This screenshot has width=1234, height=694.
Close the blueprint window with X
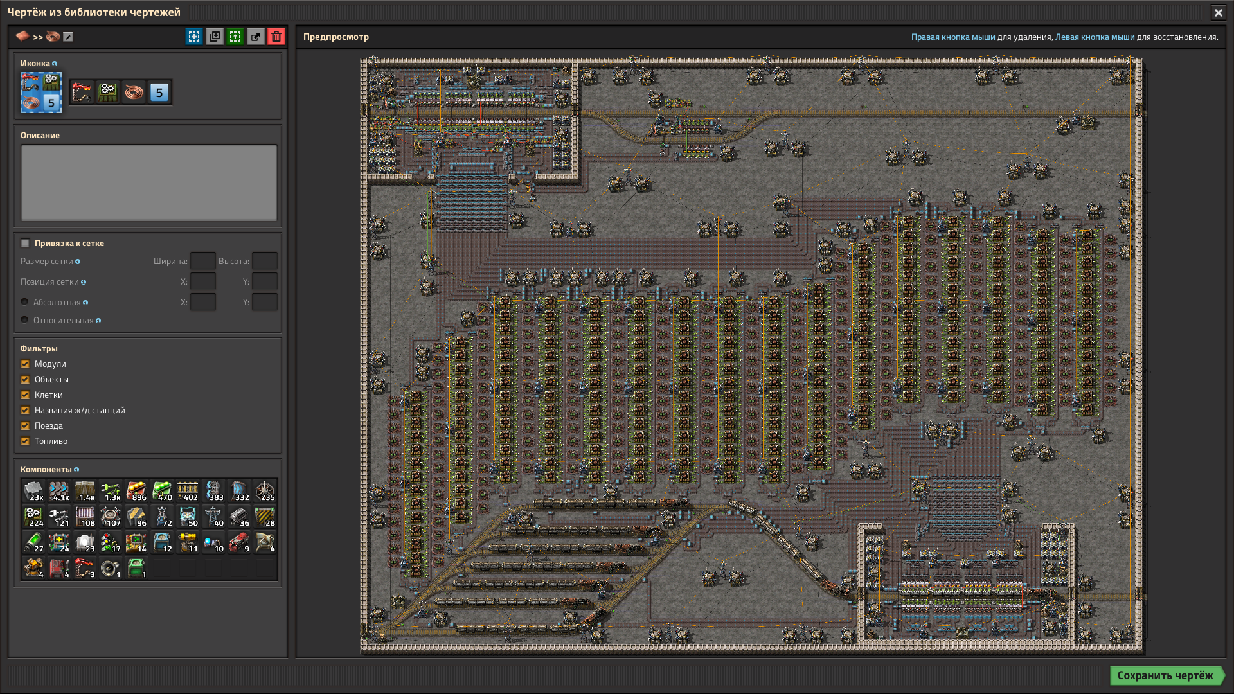(x=1218, y=12)
